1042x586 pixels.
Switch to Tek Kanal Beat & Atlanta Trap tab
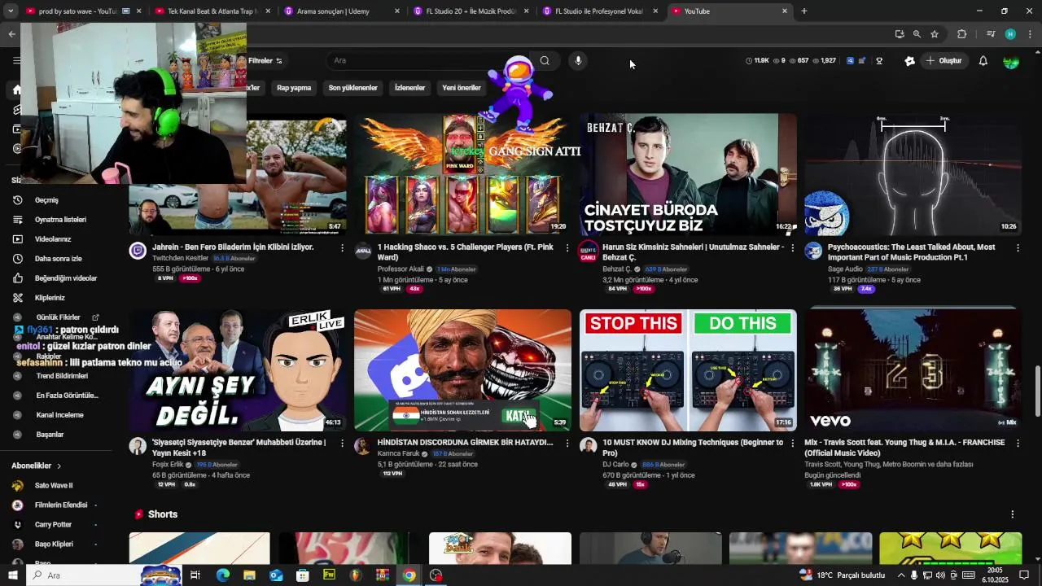[x=212, y=11]
